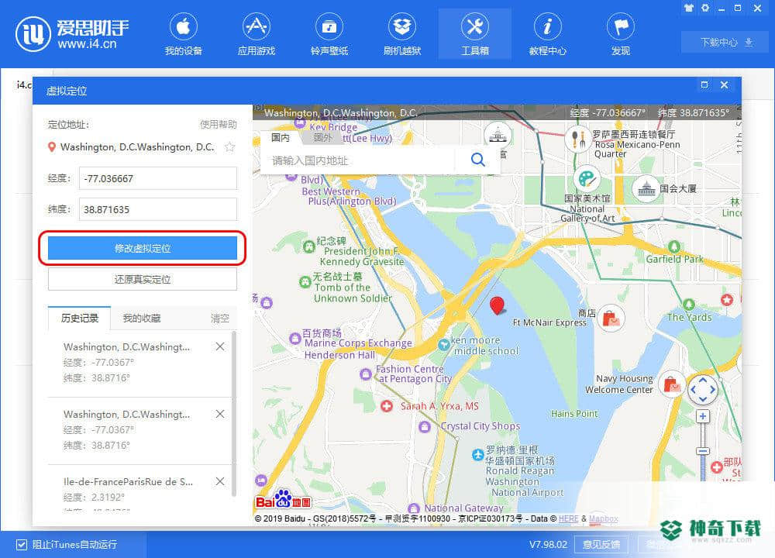Open 刷机越狱 section
Screen dimensions: 775x558
pyautogui.click(x=401, y=34)
